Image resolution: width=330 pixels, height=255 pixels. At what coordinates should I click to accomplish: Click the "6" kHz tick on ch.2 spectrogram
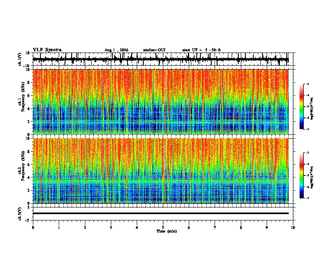point(29,165)
